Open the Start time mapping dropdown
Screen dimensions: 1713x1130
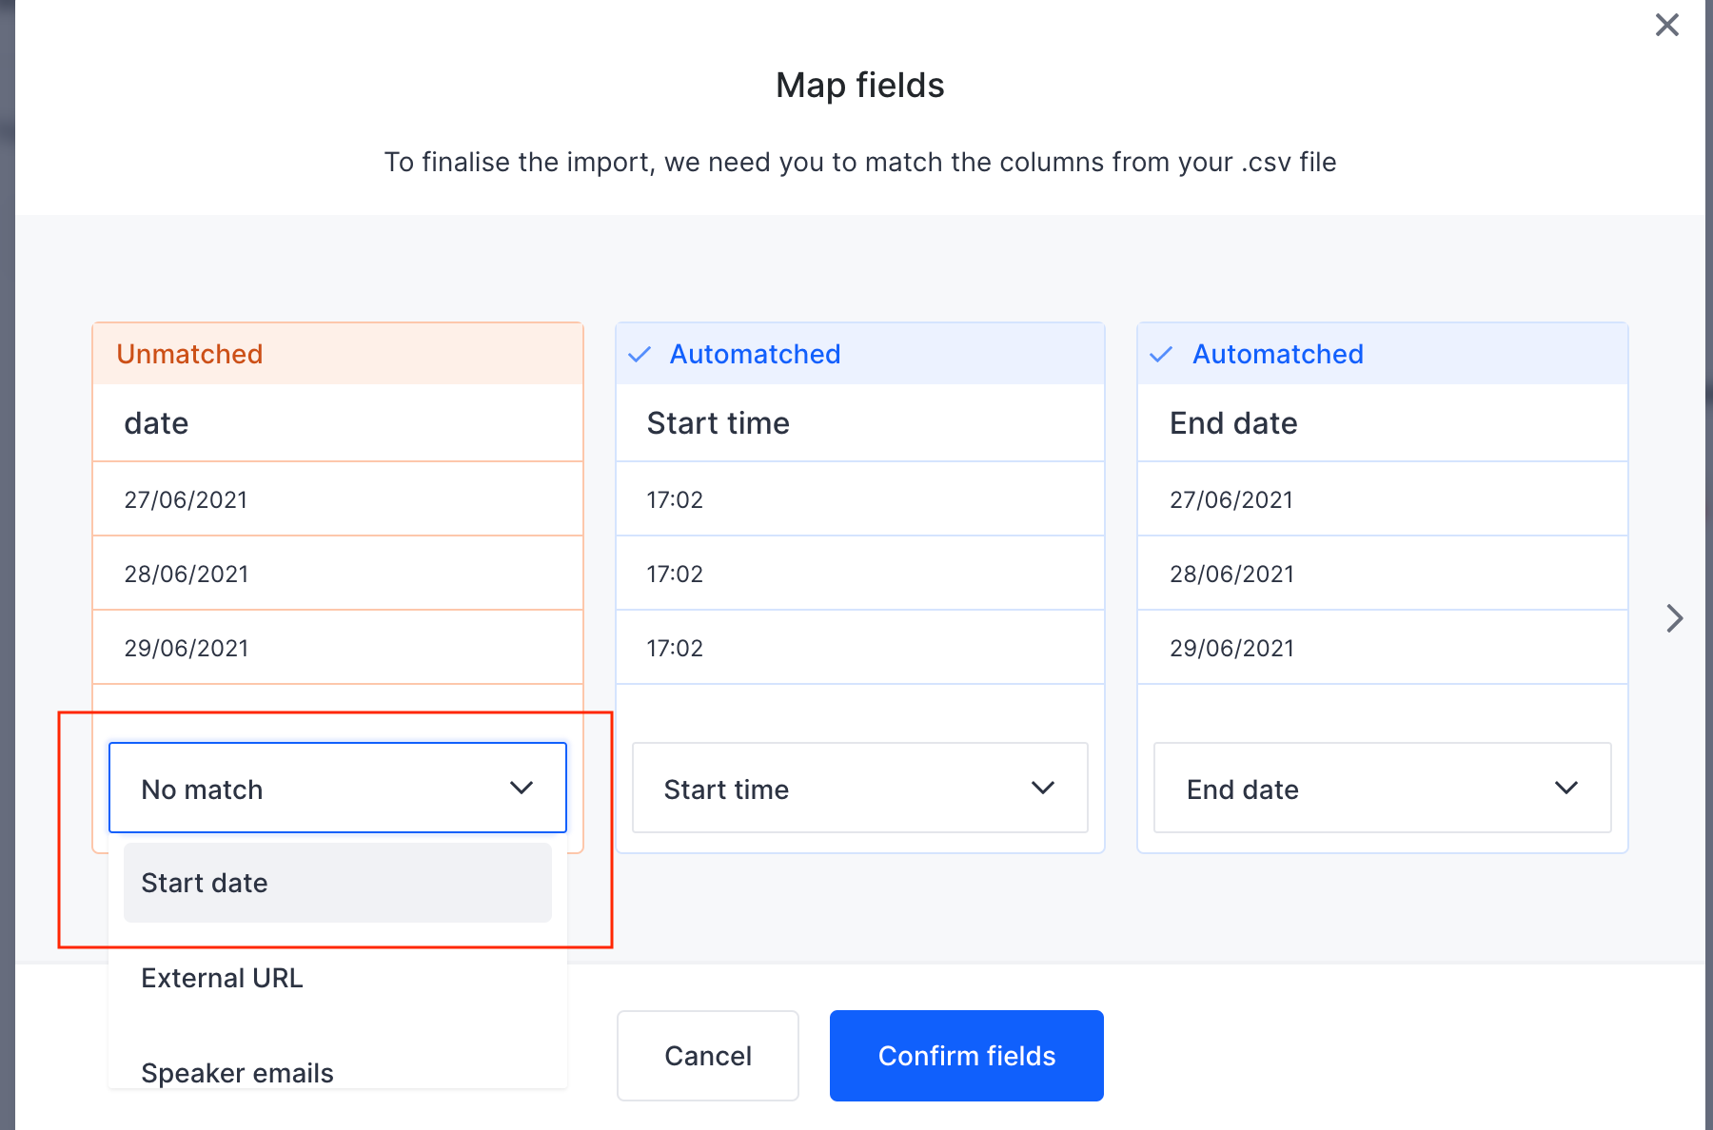point(860,788)
